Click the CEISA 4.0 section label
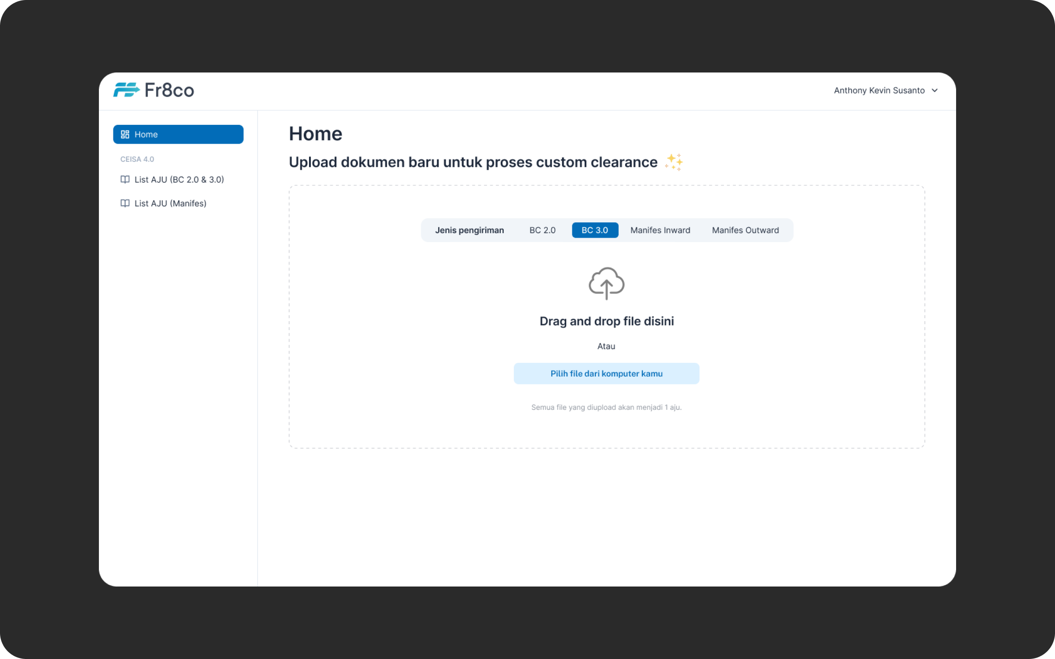 [x=137, y=159]
